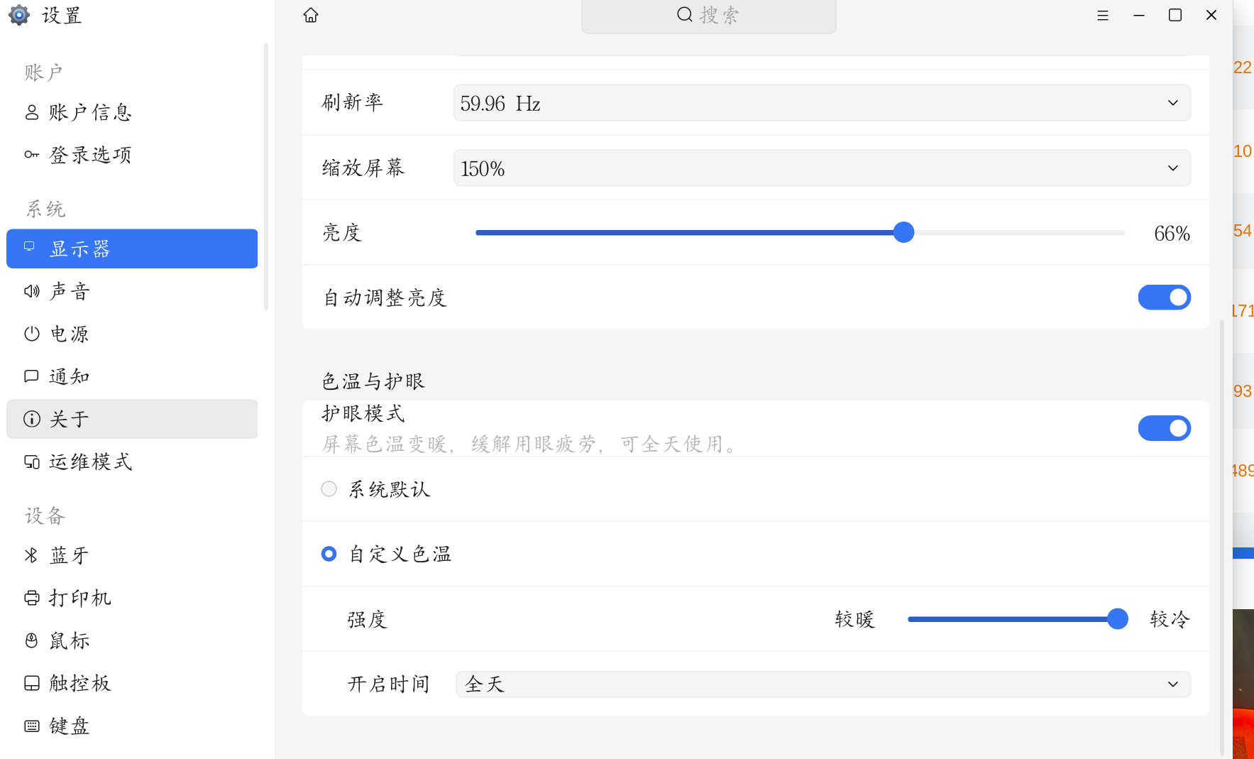
Task: Click the 66% brightness value
Action: (1172, 233)
